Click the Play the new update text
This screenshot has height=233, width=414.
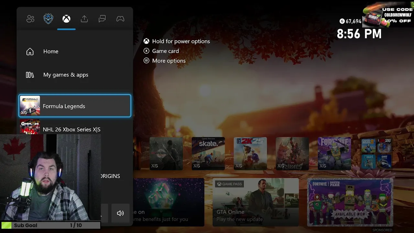pos(240,219)
